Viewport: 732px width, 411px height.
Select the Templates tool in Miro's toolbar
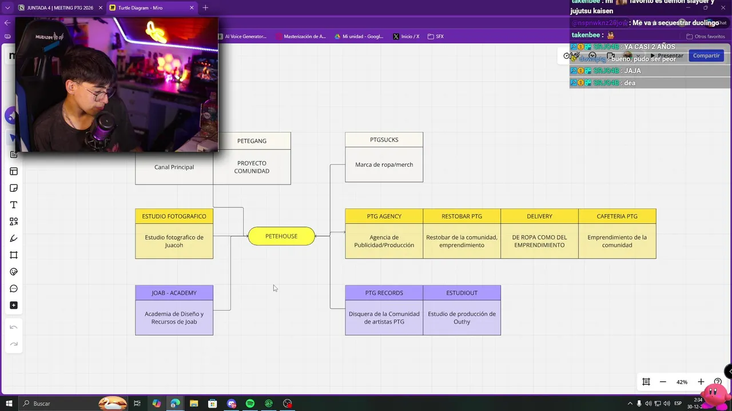click(x=14, y=171)
